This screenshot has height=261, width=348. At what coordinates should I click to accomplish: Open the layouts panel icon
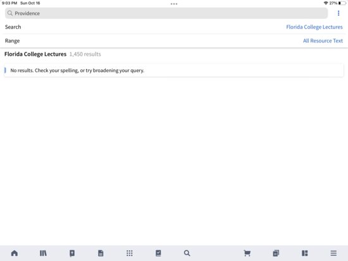[x=305, y=253]
